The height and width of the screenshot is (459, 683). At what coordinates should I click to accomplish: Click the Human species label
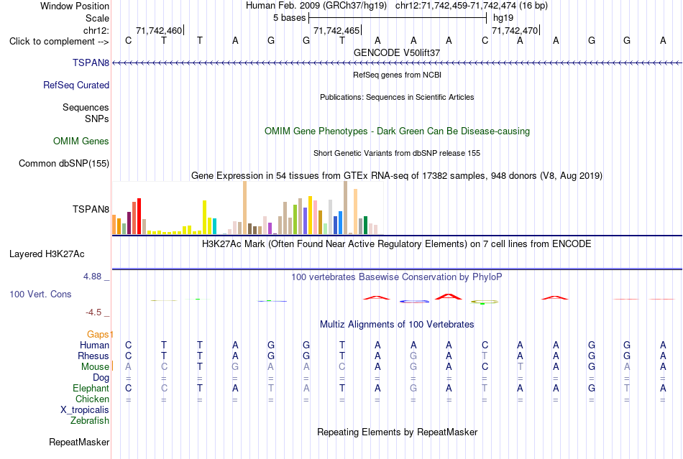pyautogui.click(x=94, y=345)
